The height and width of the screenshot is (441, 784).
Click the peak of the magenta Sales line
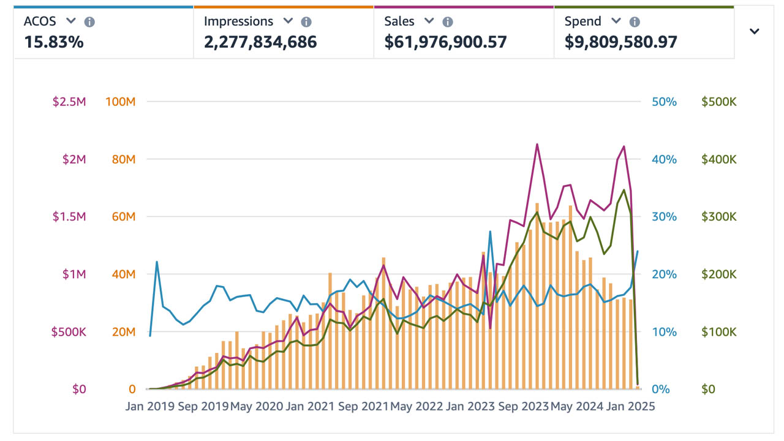pos(537,145)
